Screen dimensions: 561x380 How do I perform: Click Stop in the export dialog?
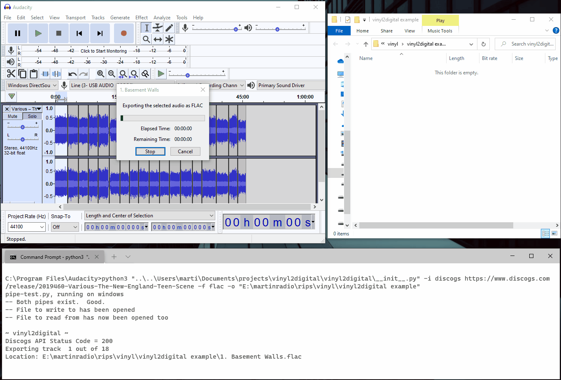[x=150, y=152]
